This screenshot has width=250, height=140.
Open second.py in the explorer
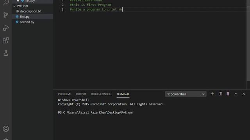click(33, 22)
